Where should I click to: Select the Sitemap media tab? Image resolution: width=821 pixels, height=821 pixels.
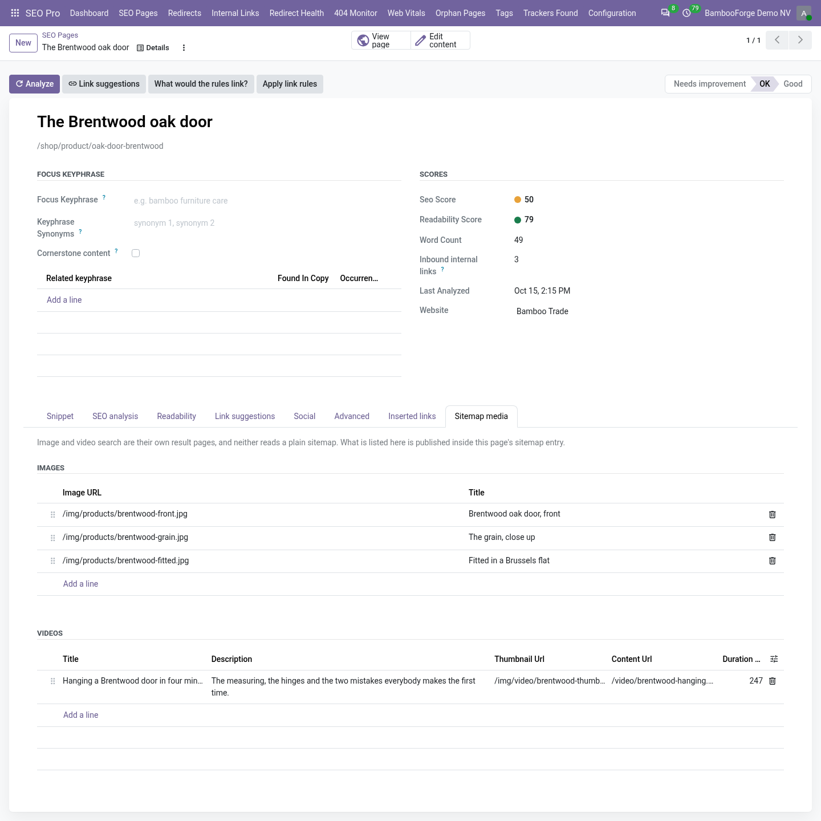pyautogui.click(x=481, y=416)
